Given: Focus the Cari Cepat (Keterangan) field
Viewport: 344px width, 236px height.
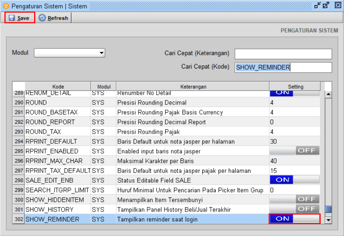Looking at the screenshot, I should tap(283, 54).
